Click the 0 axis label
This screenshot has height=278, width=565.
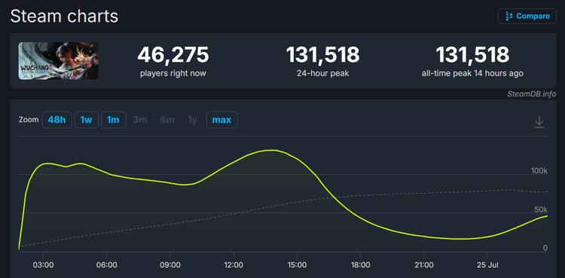click(x=545, y=248)
